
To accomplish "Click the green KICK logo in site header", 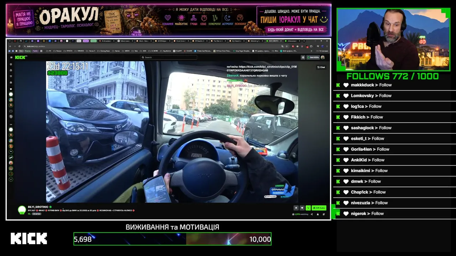I will [21, 57].
